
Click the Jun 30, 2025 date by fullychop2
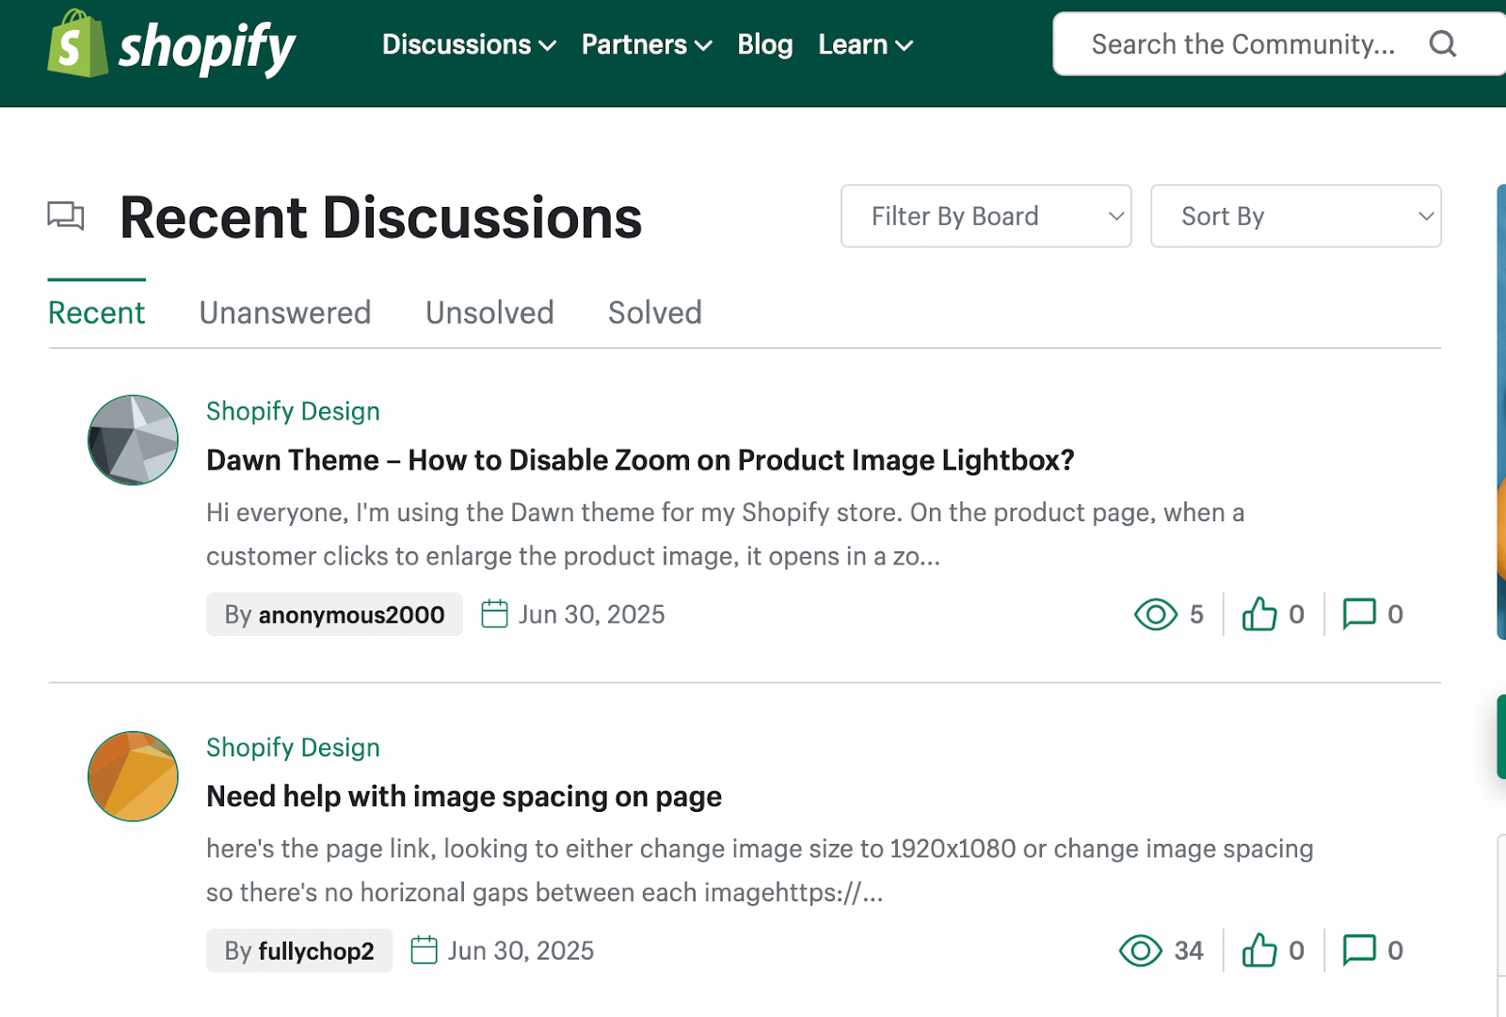pyautogui.click(x=521, y=950)
